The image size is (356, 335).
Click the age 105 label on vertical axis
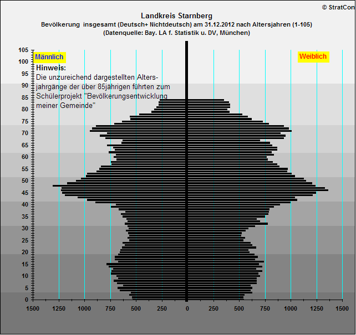pos(23,50)
